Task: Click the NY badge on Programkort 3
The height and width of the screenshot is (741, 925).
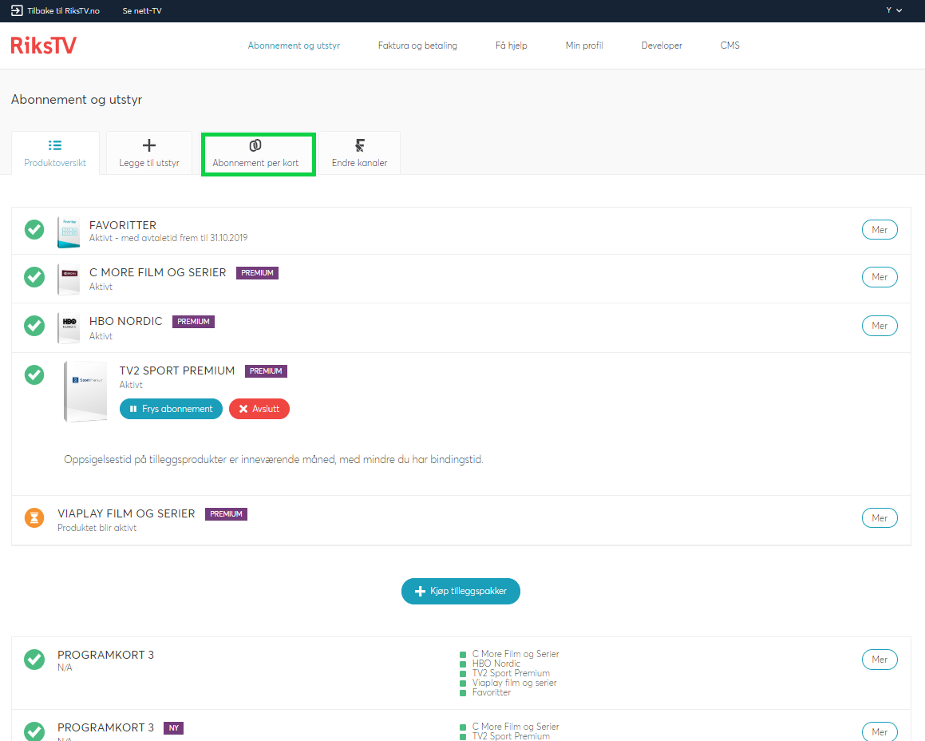Action: 173,728
